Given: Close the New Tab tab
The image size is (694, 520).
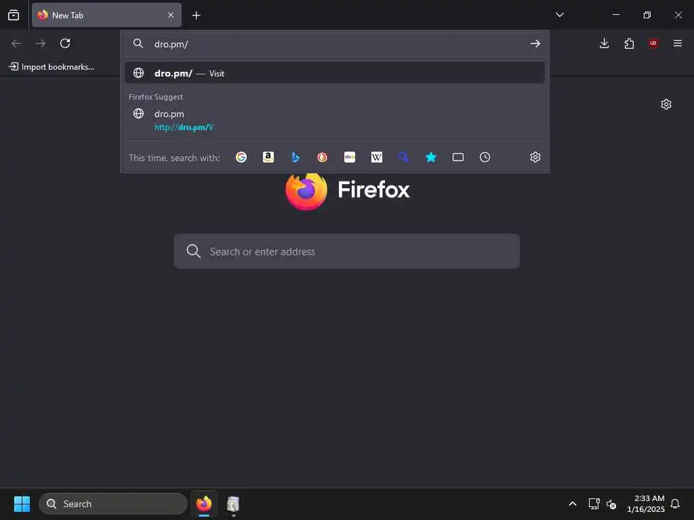Looking at the screenshot, I should pyautogui.click(x=171, y=15).
